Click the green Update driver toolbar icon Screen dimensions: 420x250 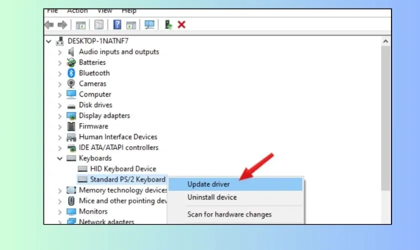click(x=168, y=24)
